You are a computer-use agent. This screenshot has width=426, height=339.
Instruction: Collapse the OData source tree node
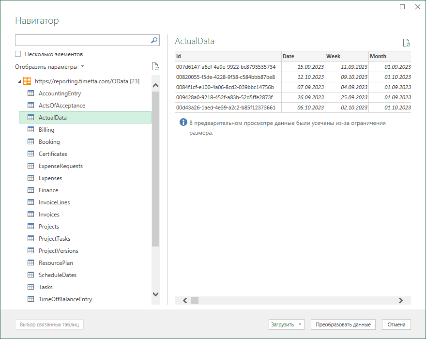point(19,81)
